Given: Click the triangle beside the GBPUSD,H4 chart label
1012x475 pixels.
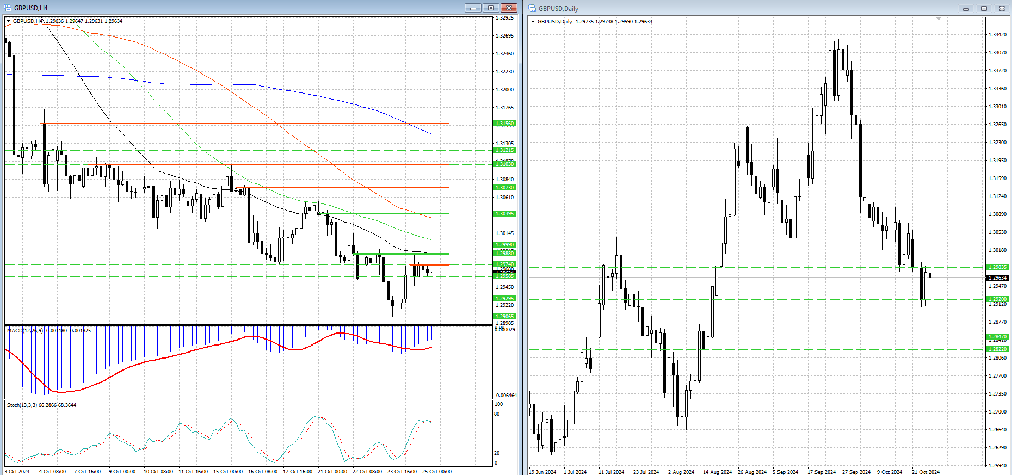Looking at the screenshot, I should click(x=9, y=21).
